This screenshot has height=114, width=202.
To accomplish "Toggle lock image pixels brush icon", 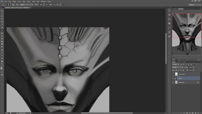I will (178, 70).
